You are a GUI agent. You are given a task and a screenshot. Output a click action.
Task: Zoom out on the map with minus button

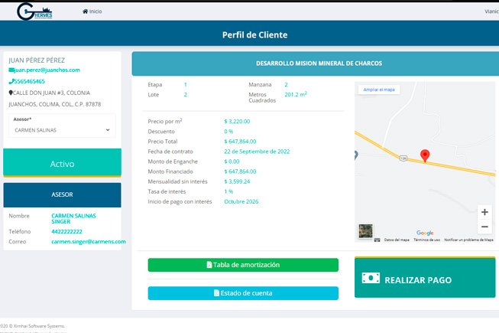pyautogui.click(x=484, y=227)
